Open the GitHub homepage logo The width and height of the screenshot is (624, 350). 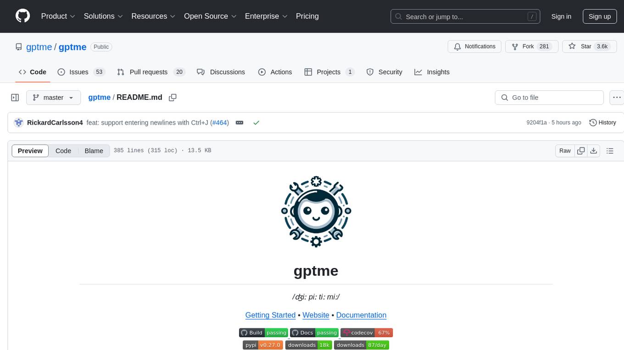click(x=22, y=16)
